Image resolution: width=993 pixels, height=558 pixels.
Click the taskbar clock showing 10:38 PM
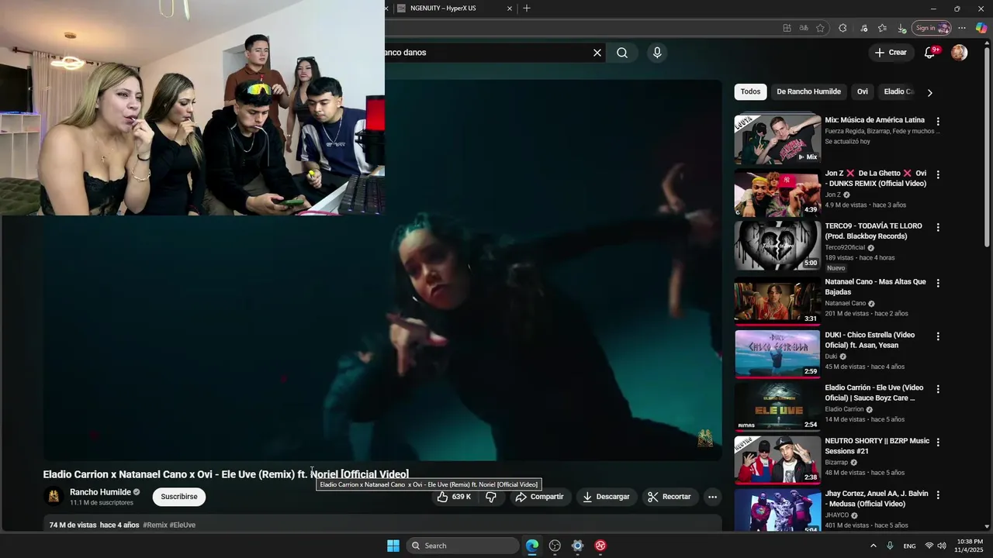970,546
